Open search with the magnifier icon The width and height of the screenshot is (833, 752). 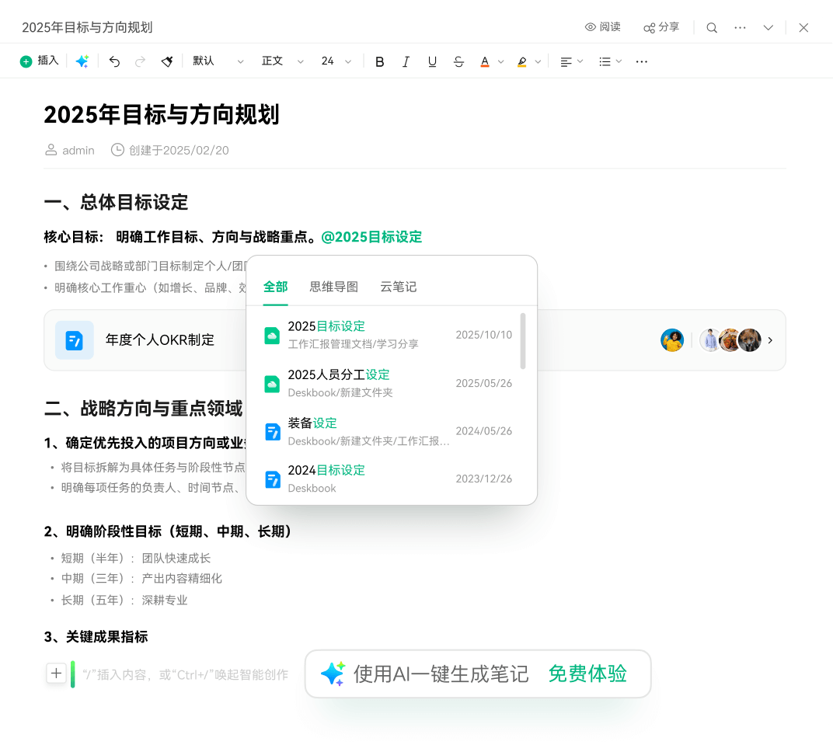click(x=712, y=27)
